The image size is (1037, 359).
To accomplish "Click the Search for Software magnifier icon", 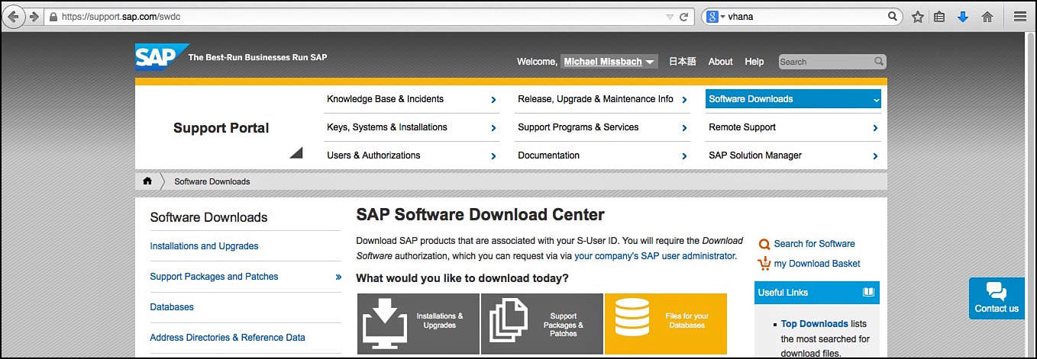I will click(764, 244).
